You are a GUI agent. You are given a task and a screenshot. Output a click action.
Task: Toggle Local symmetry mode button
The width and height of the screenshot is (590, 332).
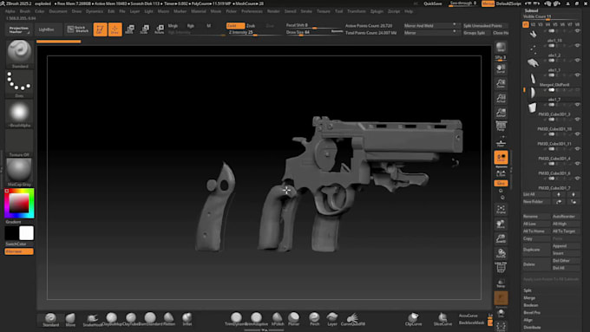point(501,157)
